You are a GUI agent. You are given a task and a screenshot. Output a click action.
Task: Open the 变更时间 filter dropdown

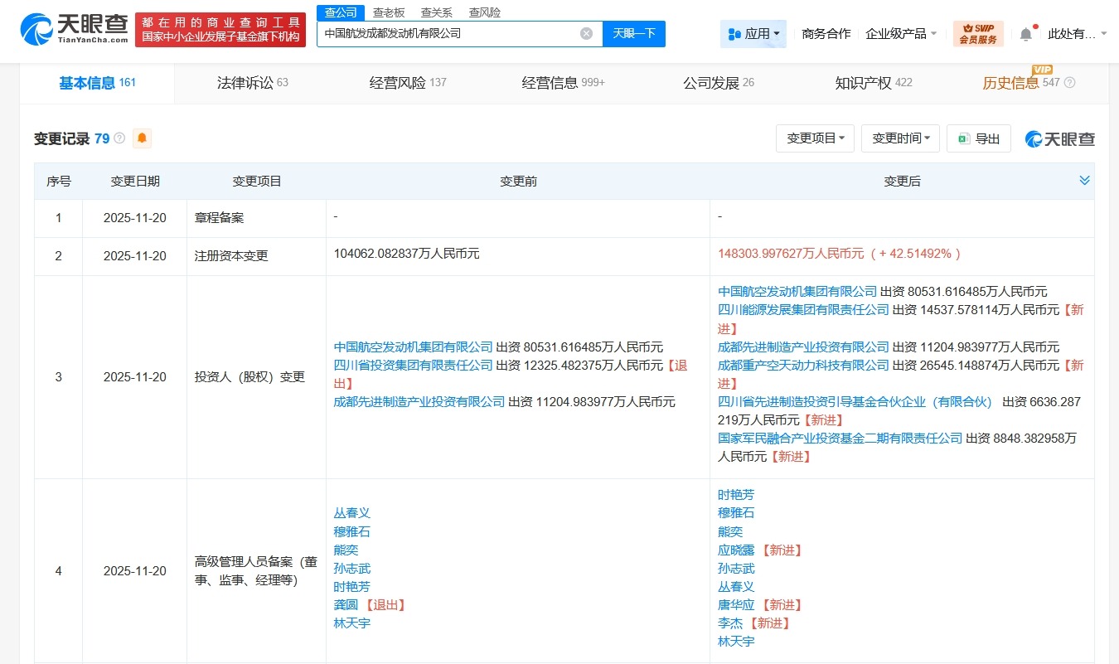tap(900, 138)
